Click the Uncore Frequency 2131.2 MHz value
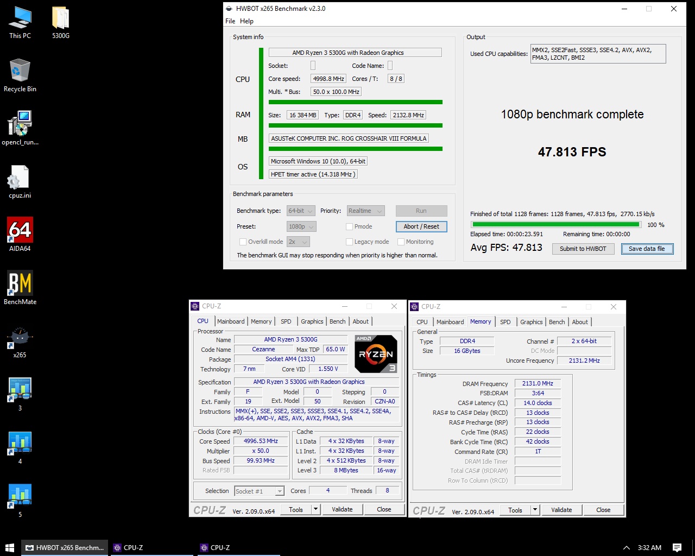695x556 pixels. pos(584,361)
